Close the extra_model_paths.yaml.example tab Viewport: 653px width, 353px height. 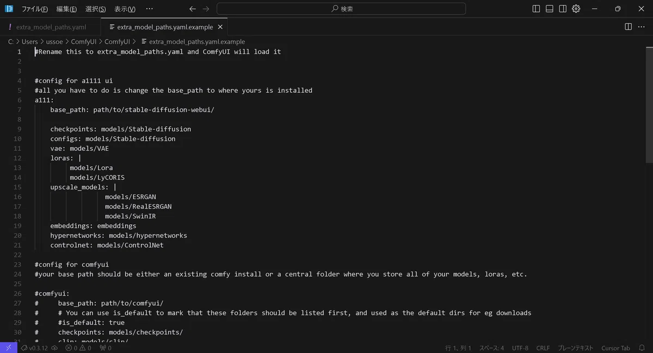pos(220,27)
